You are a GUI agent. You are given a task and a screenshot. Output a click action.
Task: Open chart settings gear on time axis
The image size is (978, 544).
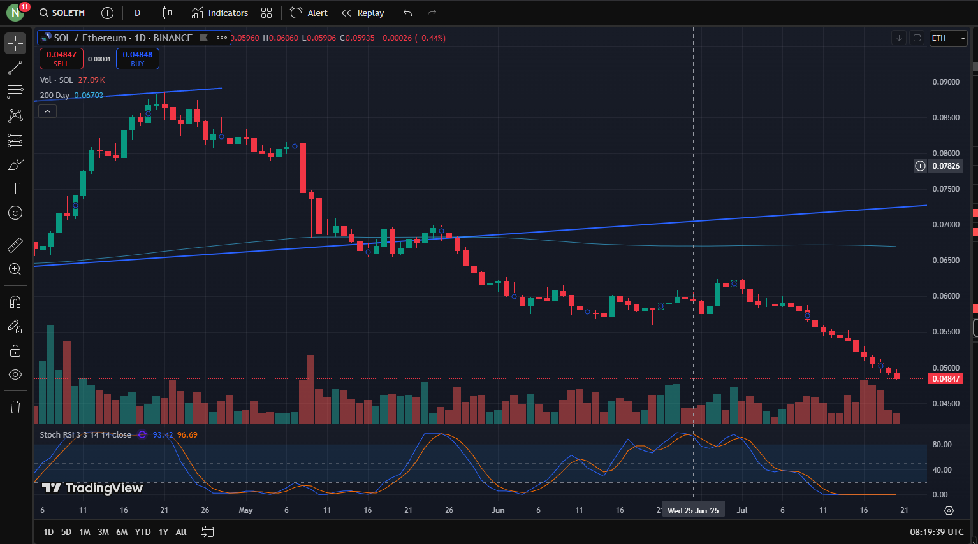tap(949, 510)
